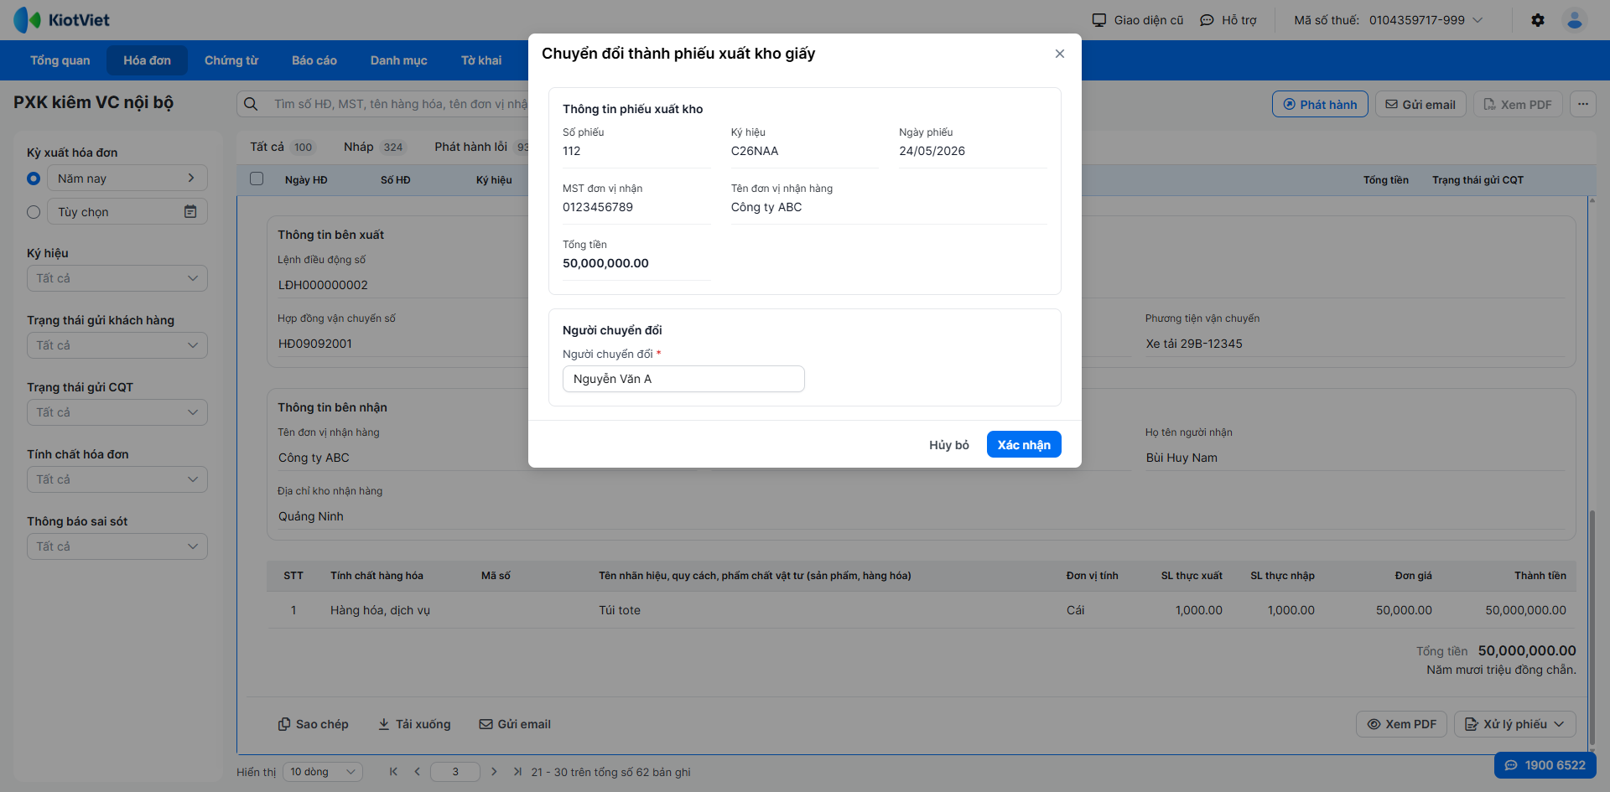Viewport: 1610px width, 792px height.
Task: Click the Sao chép copy button
Action: pyautogui.click(x=313, y=724)
